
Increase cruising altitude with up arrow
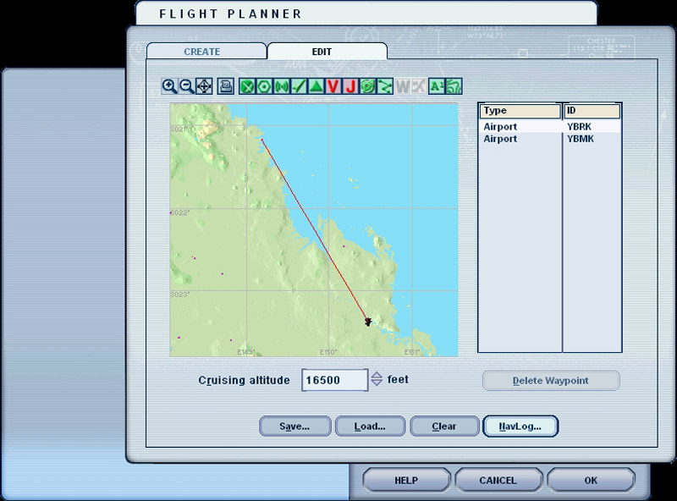377,376
